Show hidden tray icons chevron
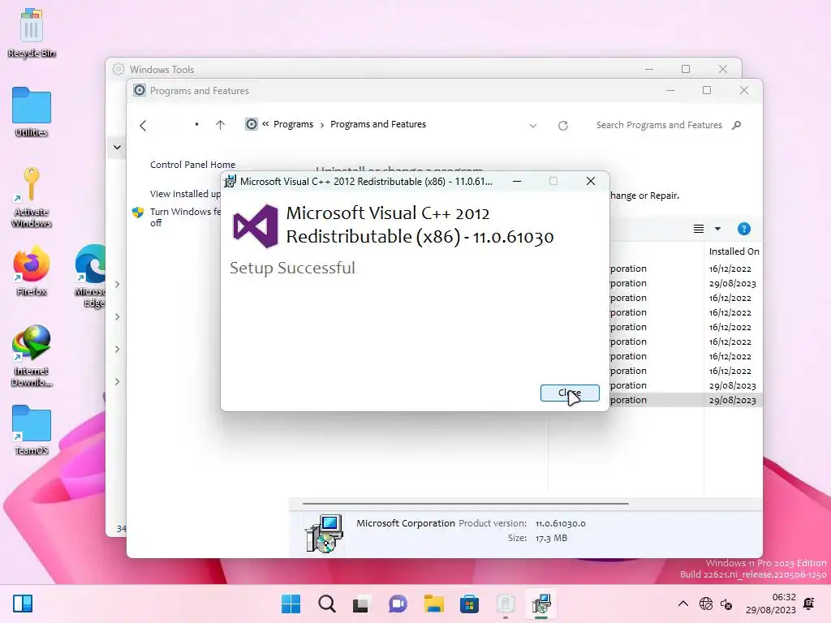Screen dimensions: 831x623 coord(683,604)
